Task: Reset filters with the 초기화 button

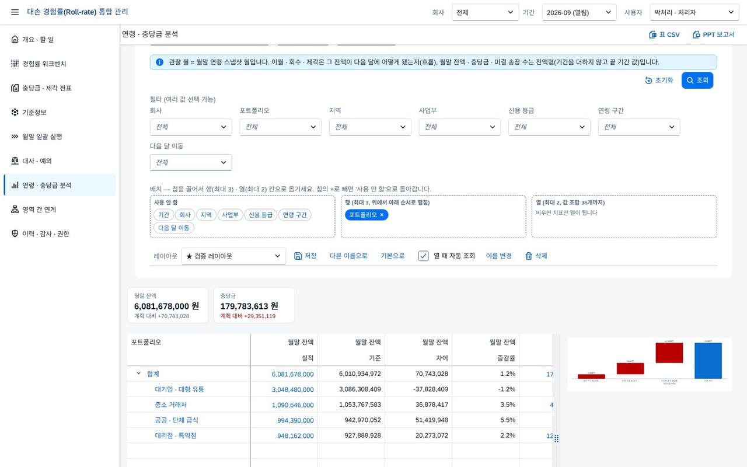Action: pyautogui.click(x=659, y=81)
